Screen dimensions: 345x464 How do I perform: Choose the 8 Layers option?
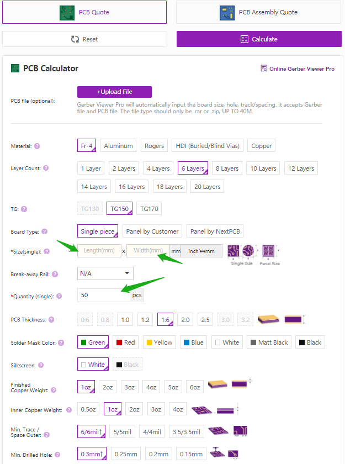pos(227,168)
